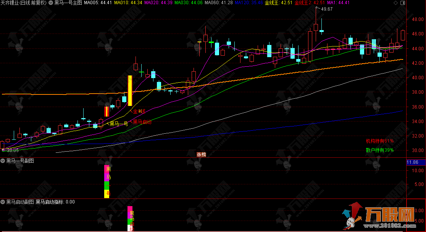Select the 黑马 signal bar in 黑马一号副图

[107, 181]
